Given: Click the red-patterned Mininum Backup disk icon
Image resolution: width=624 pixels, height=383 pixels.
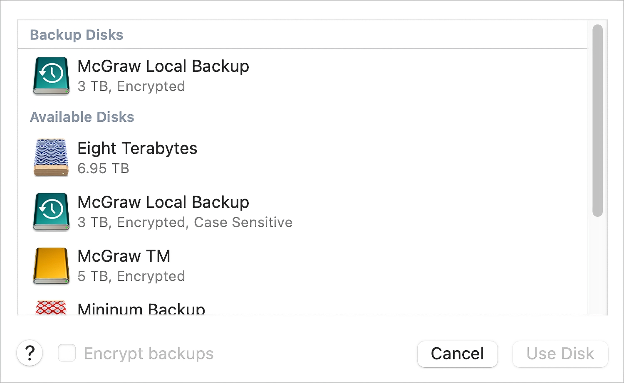Looking at the screenshot, I should [51, 307].
